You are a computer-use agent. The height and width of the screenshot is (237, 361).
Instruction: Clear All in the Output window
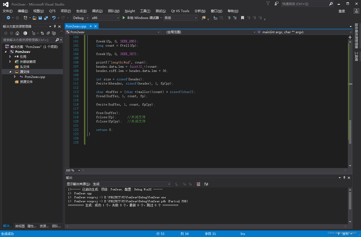pyautogui.click(x=199, y=184)
